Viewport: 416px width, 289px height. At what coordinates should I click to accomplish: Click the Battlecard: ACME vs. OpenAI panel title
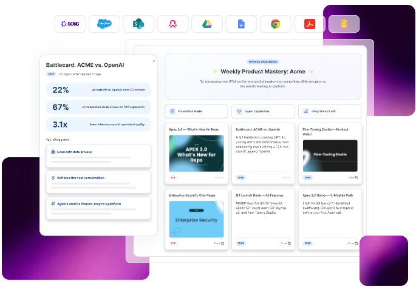click(x=85, y=65)
